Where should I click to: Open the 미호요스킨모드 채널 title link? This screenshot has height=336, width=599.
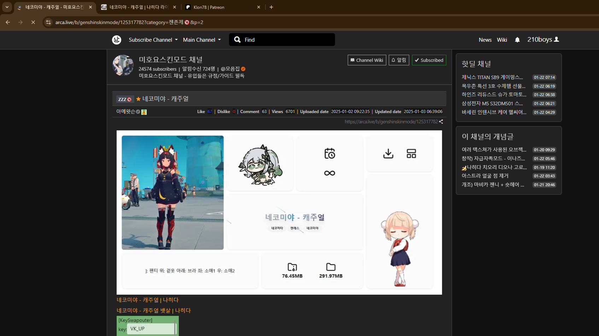(x=171, y=60)
